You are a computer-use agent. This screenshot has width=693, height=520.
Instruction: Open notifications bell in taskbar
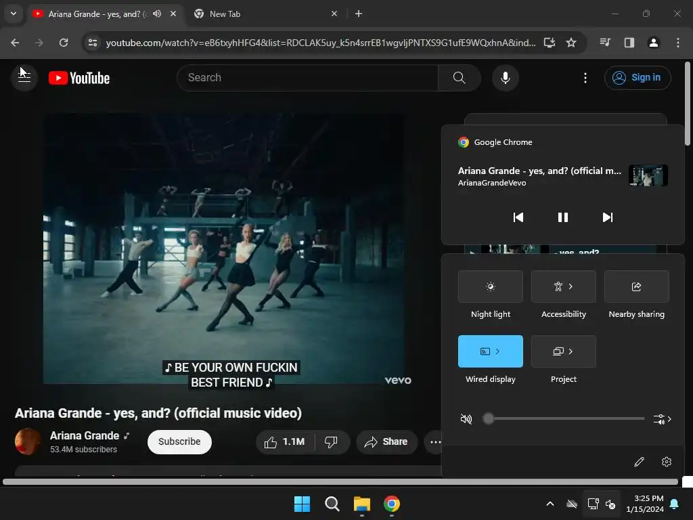click(x=675, y=504)
